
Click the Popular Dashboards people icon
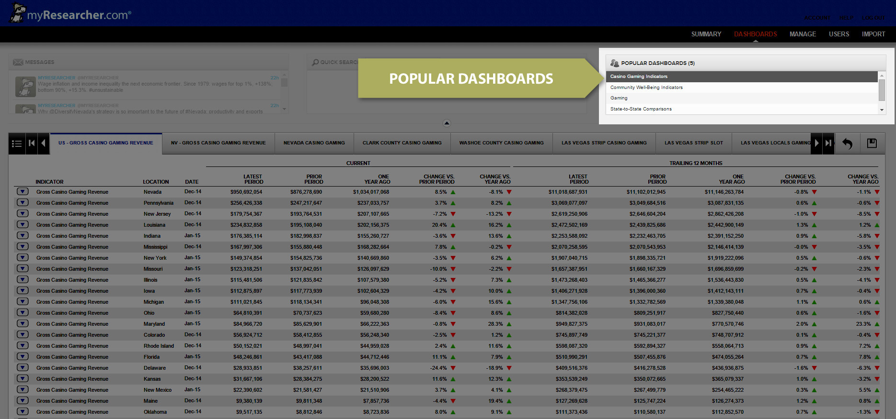(x=614, y=63)
